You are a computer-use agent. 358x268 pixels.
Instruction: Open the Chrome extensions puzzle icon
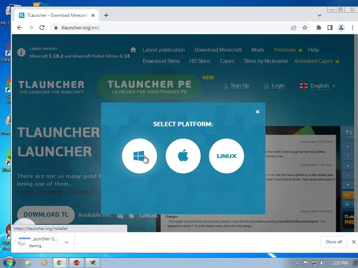point(319,28)
